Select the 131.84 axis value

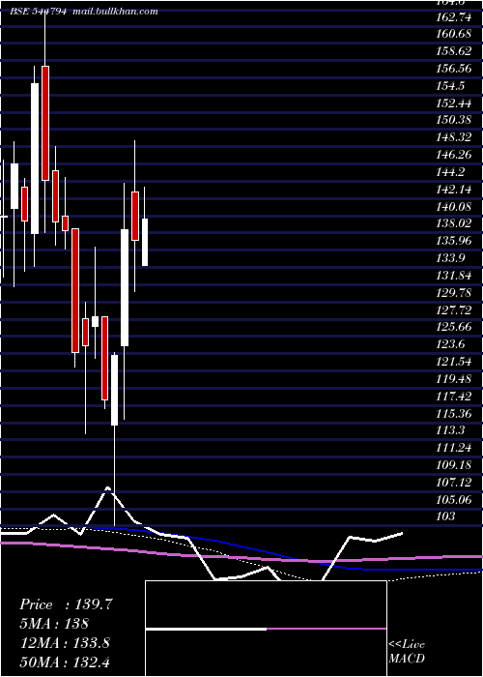(x=454, y=276)
